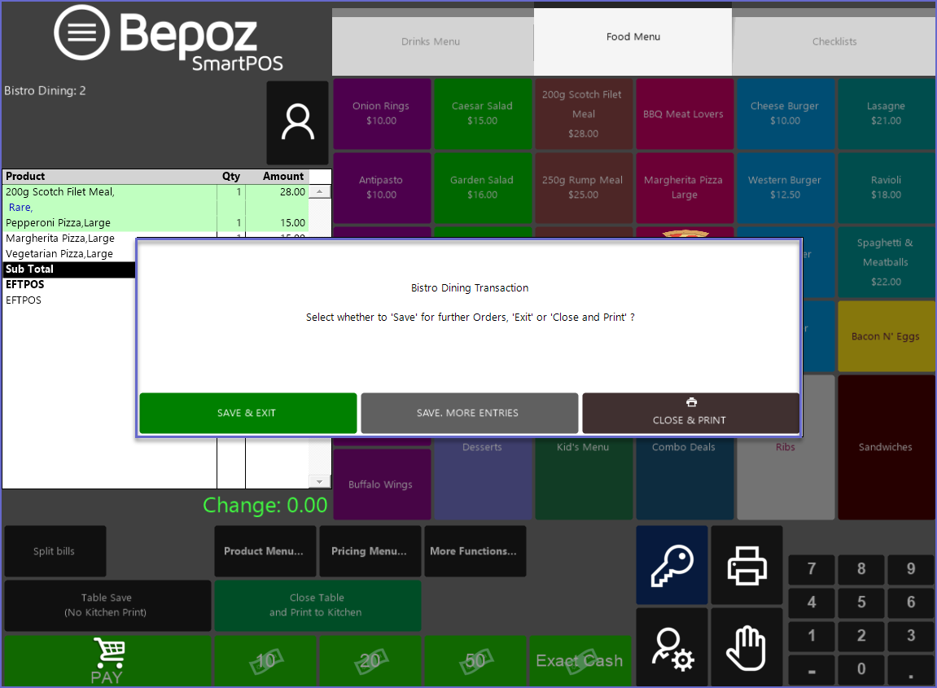Viewport: 937px width, 688px height.
Task: Tap the $50 cash note button
Action: pos(475,661)
